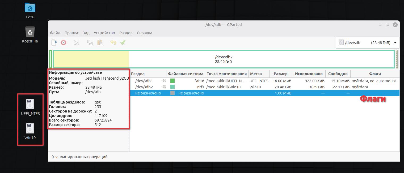The image size is (404, 173).
Task: Click the fat16 file system cell
Action: (199, 81)
